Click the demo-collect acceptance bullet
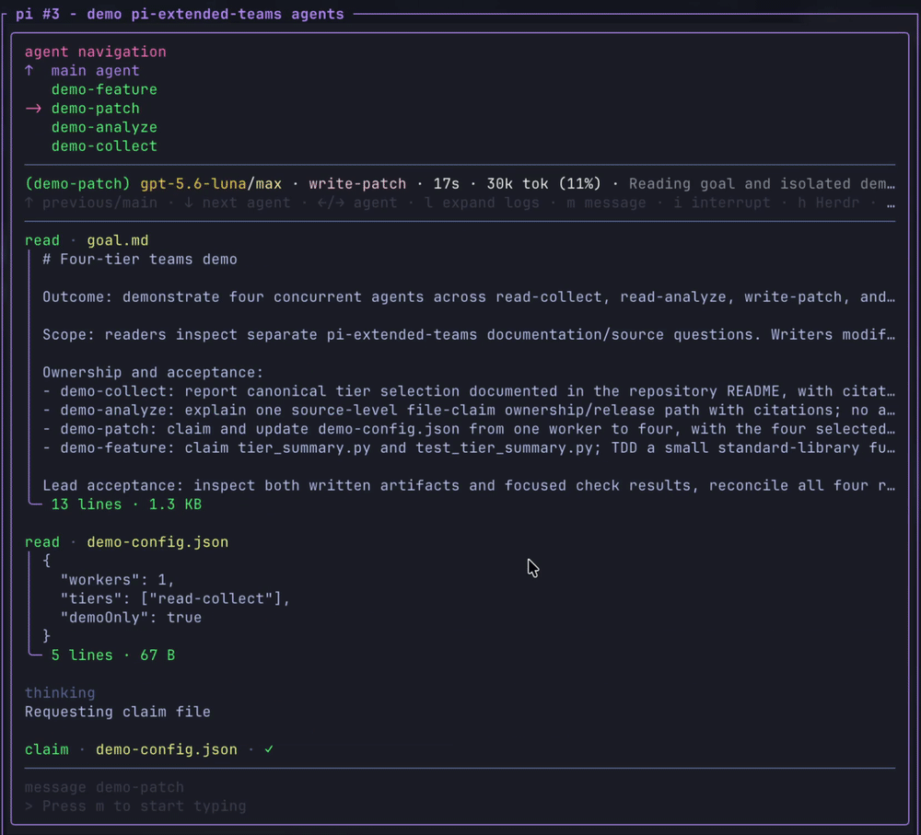The image size is (921, 835). click(469, 391)
